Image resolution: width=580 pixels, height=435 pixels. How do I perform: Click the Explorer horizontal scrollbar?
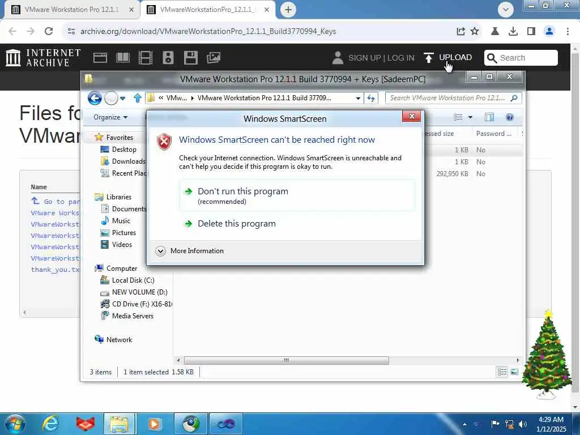(x=287, y=360)
